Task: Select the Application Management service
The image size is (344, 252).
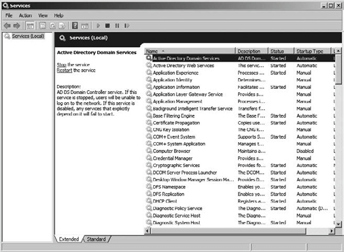Action: tap(239, 101)
